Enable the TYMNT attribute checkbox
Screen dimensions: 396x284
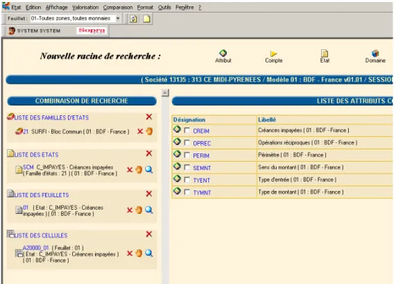[x=187, y=192]
